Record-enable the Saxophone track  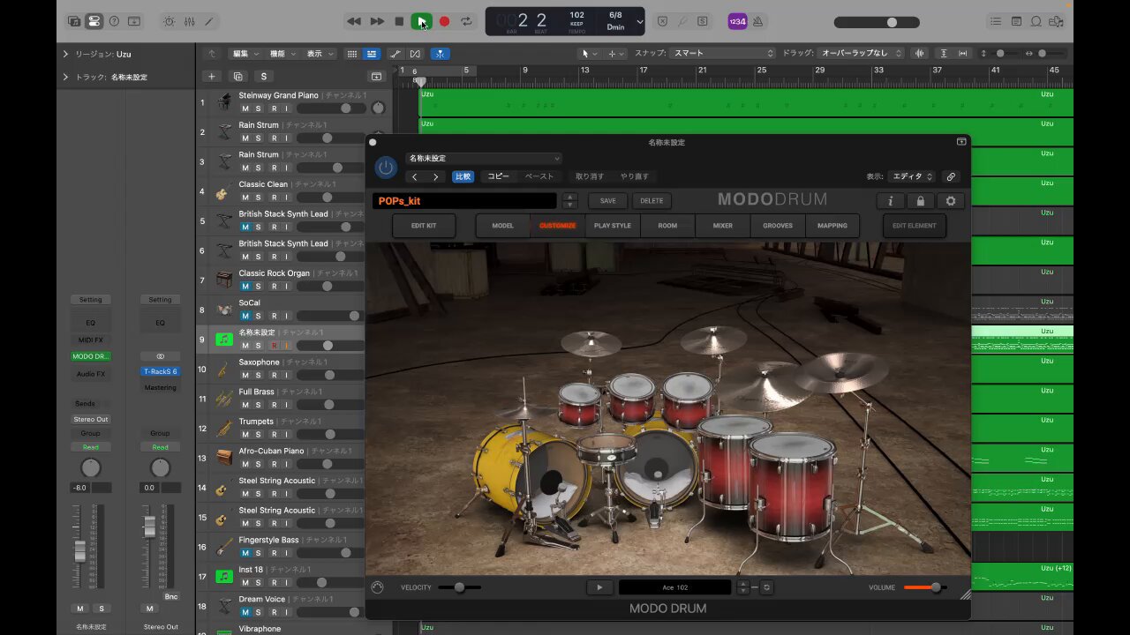pos(274,375)
